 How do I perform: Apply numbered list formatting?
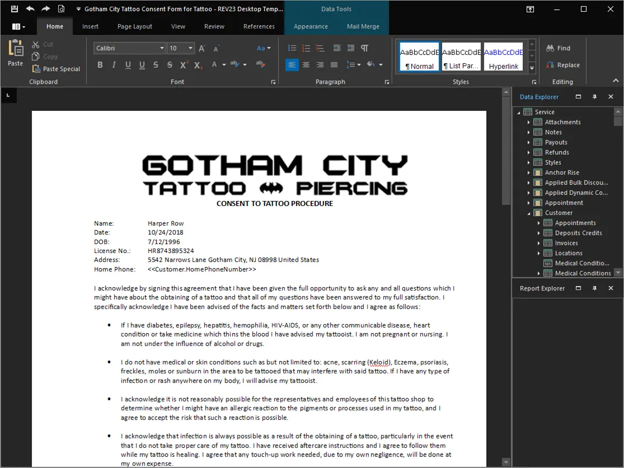tap(306, 48)
